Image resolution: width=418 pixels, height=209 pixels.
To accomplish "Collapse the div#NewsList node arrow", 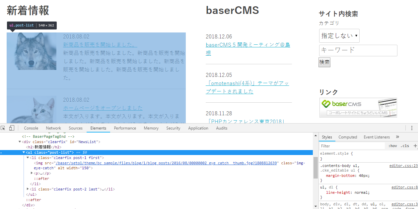I will click(20, 142).
